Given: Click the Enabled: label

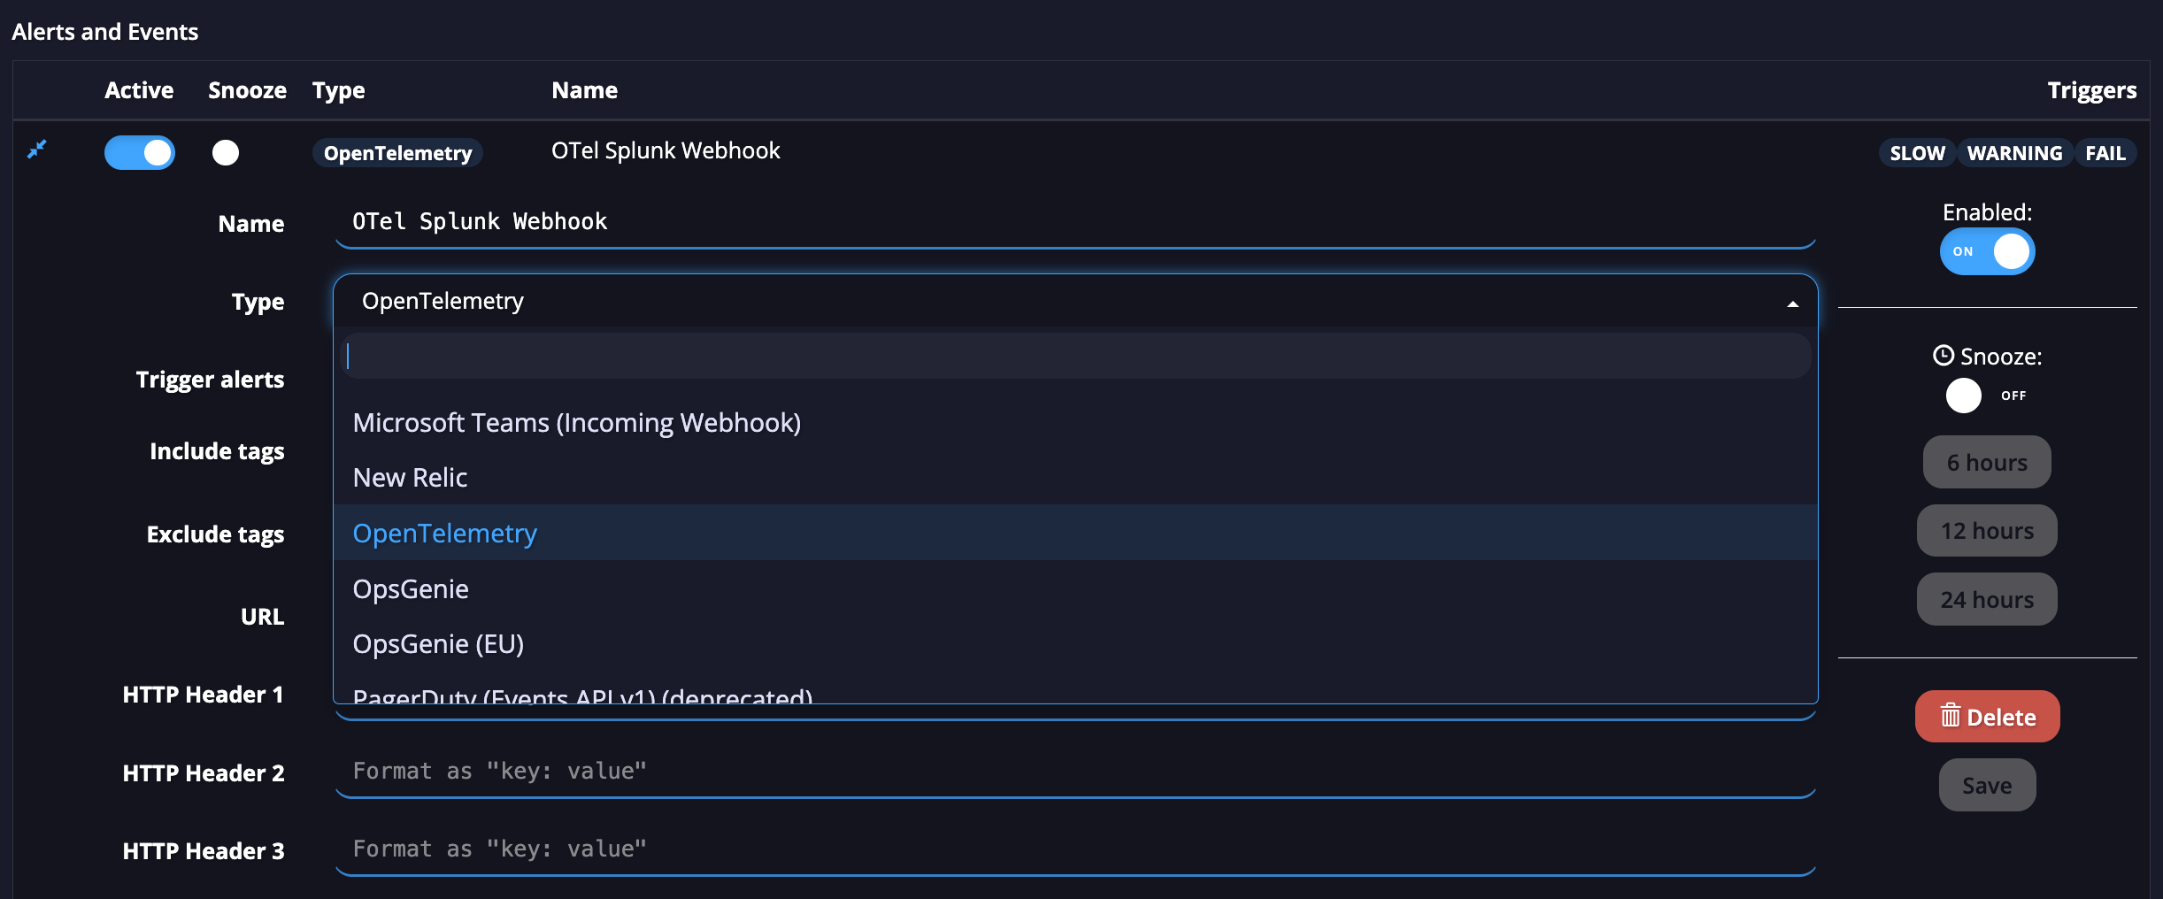Looking at the screenshot, I should [1987, 212].
